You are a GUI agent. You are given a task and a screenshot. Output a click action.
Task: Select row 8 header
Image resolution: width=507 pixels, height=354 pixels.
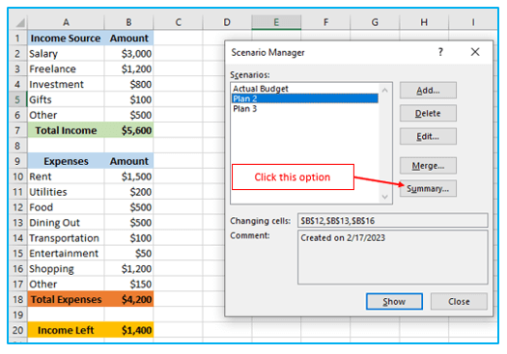click(x=17, y=146)
